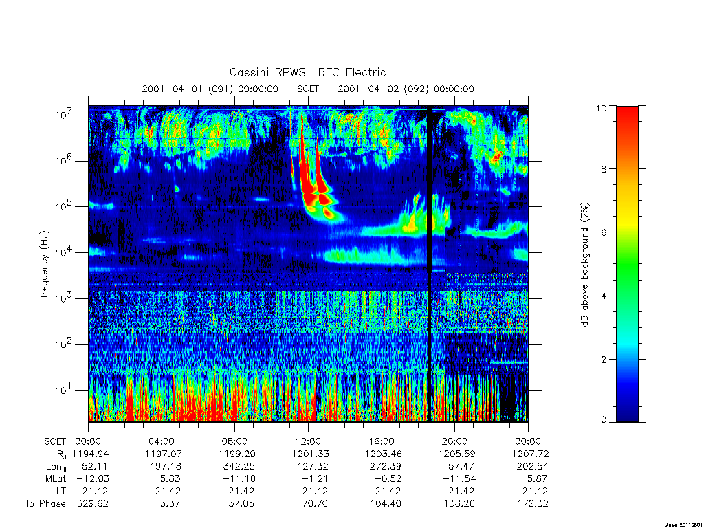Click the Io Phase value '70.70'

tap(315, 504)
